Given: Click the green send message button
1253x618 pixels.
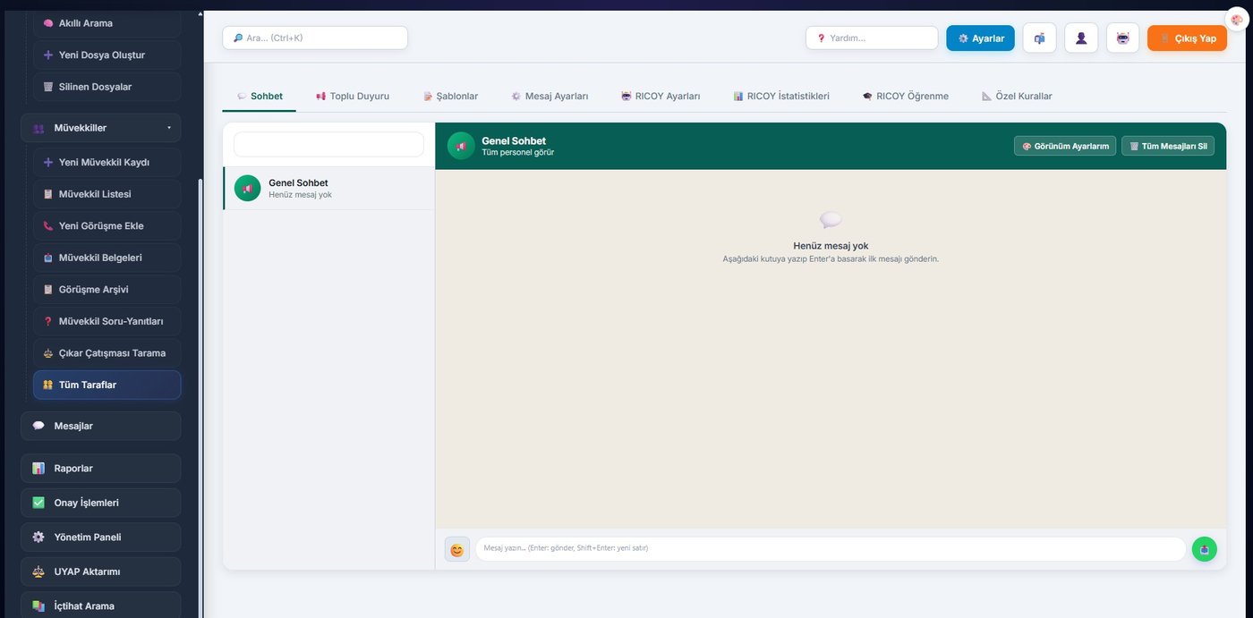Looking at the screenshot, I should click(1205, 549).
